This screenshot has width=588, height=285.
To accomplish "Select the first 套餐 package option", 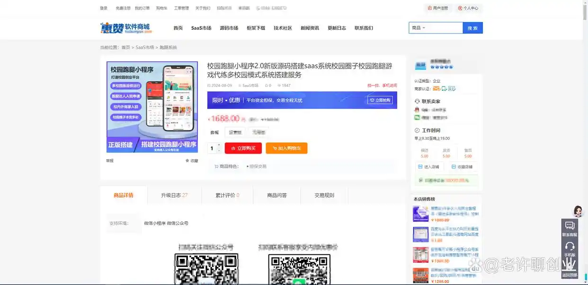I will click(x=234, y=132).
